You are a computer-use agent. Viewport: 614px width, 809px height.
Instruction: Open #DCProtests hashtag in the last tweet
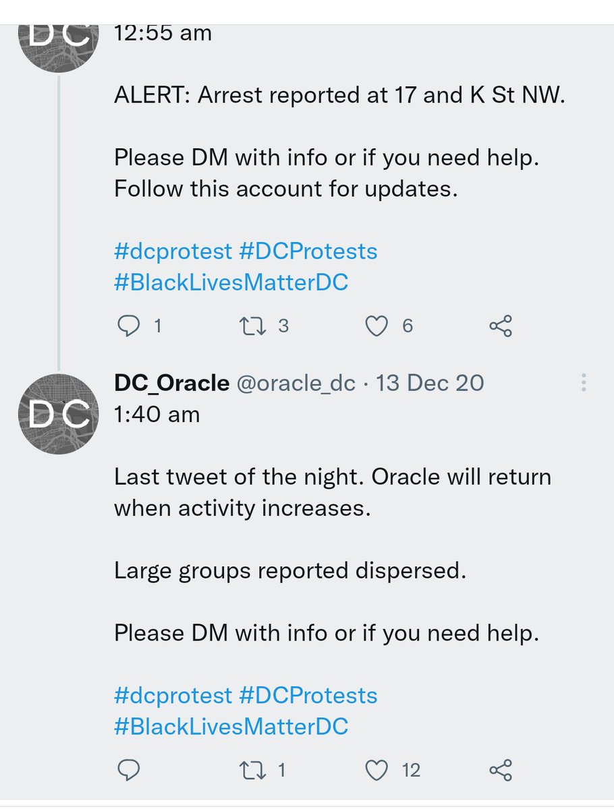point(308,695)
